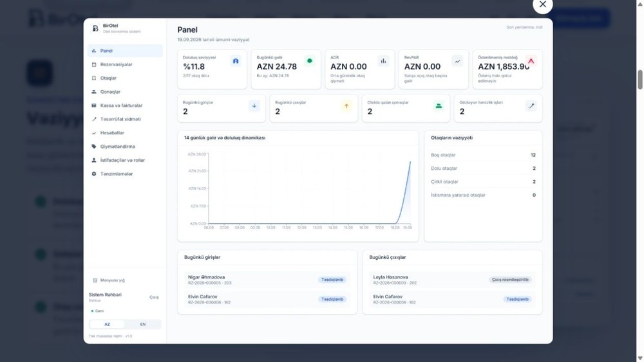Open Elvin Cəfərov entry under Bugünkü çıxışlar
644x362 pixels.
[x=452, y=299]
